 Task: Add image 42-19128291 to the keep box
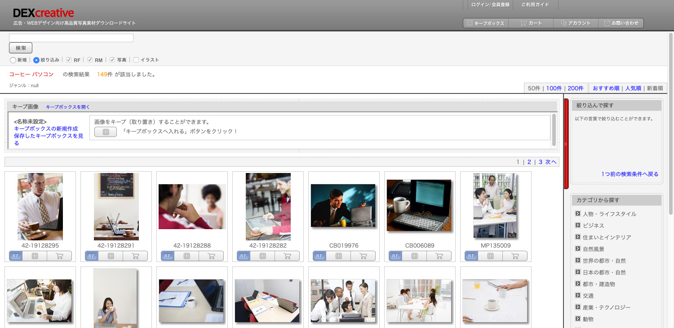tap(111, 256)
